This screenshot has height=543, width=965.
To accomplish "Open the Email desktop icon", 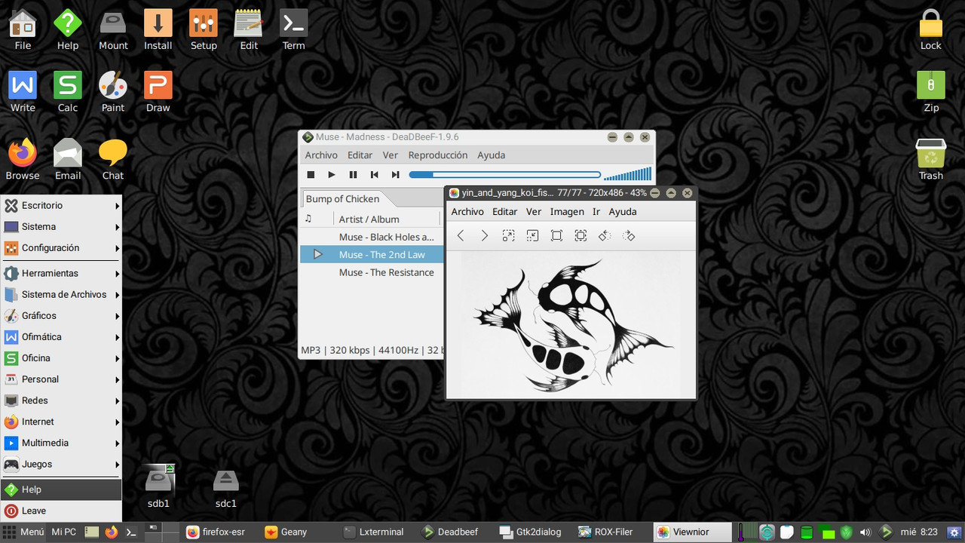I will (x=68, y=159).
